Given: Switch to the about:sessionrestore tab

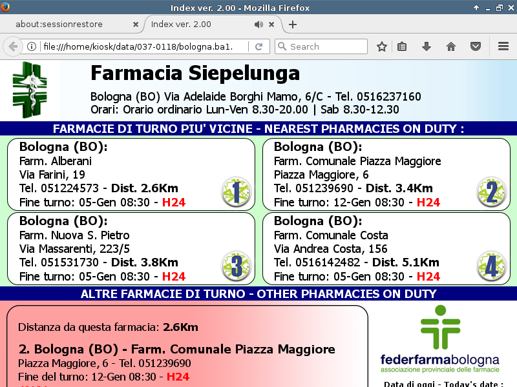Looking at the screenshot, I should [x=68, y=25].
